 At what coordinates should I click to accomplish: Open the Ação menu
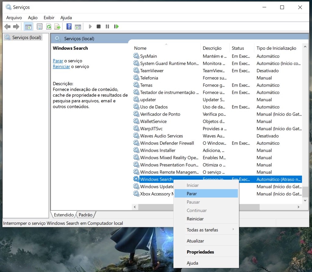(33, 18)
